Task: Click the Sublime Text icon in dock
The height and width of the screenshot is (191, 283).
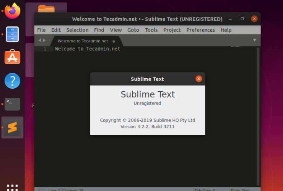Action: [x=12, y=128]
